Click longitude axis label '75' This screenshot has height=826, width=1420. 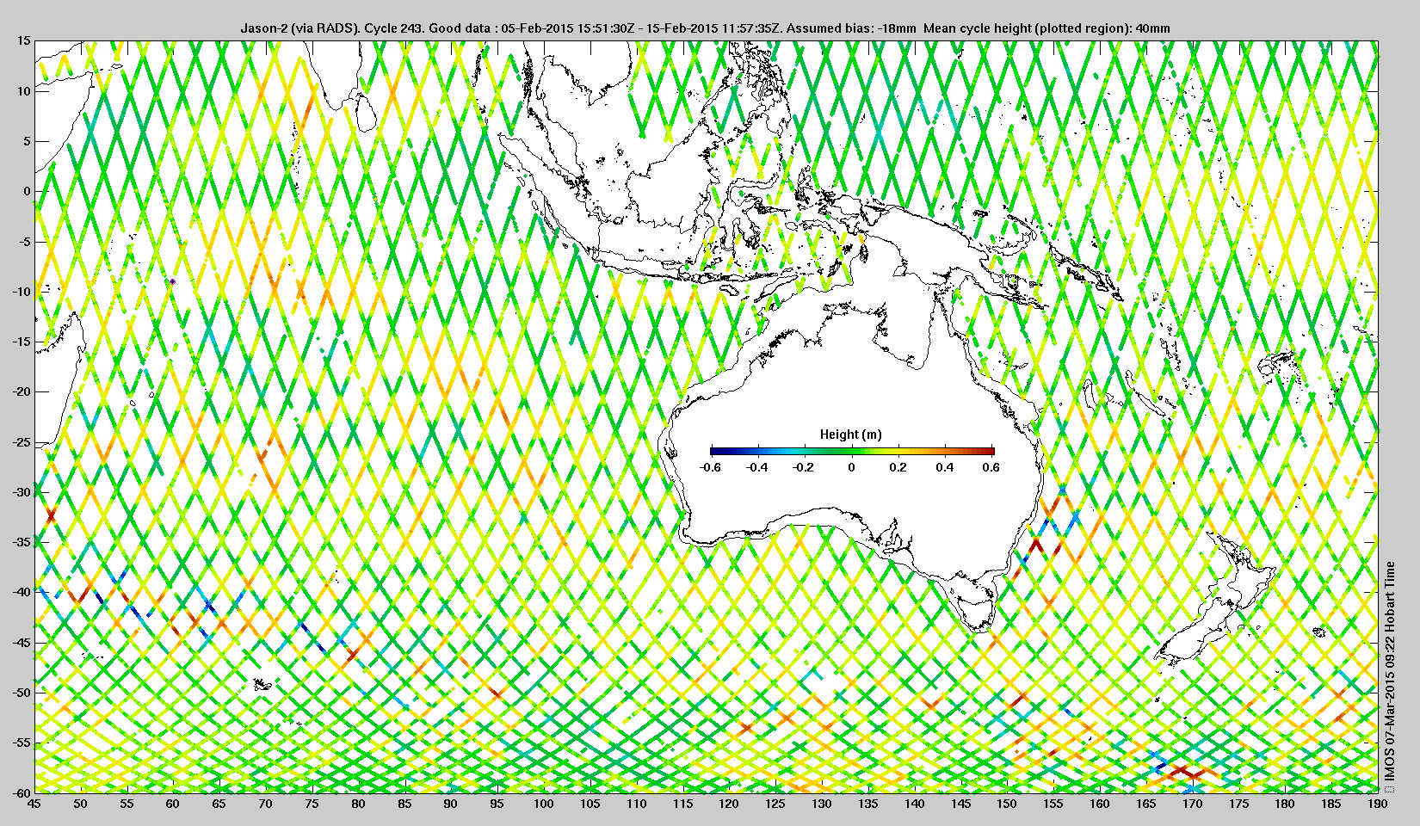(312, 804)
